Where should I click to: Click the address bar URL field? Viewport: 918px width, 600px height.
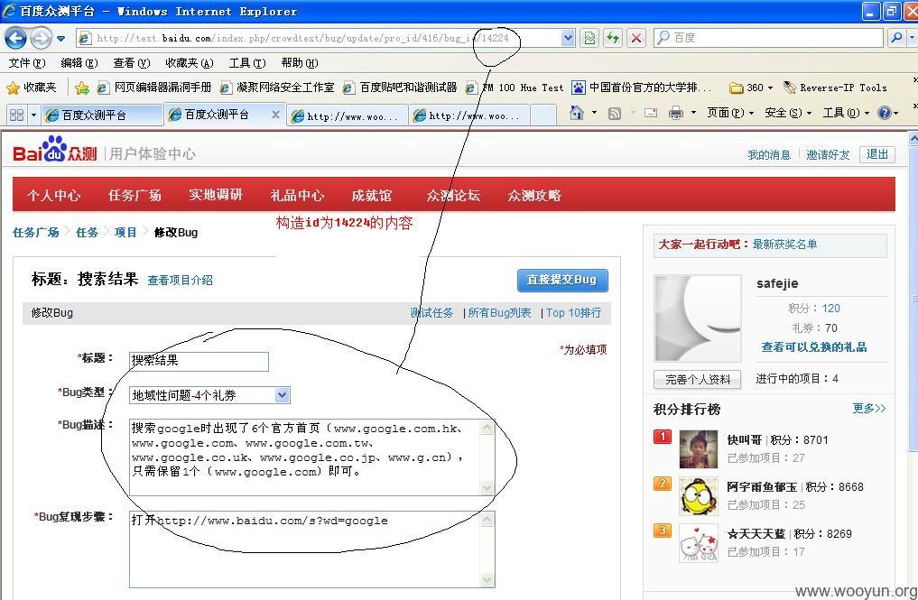[x=320, y=38]
